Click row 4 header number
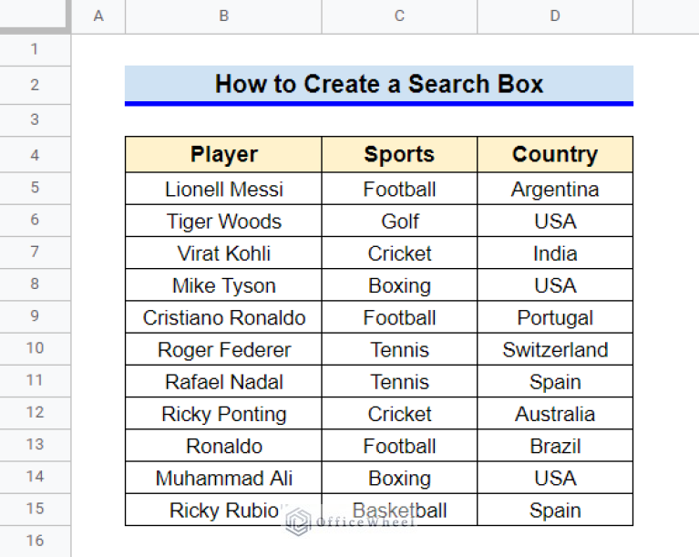699x557 pixels. click(x=35, y=155)
